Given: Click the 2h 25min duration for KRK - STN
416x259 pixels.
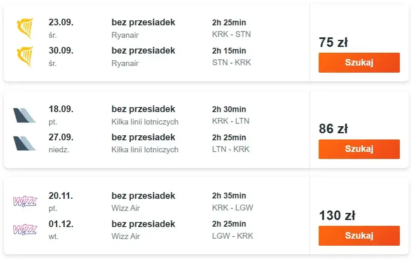Looking at the screenshot, I should click(x=228, y=23).
